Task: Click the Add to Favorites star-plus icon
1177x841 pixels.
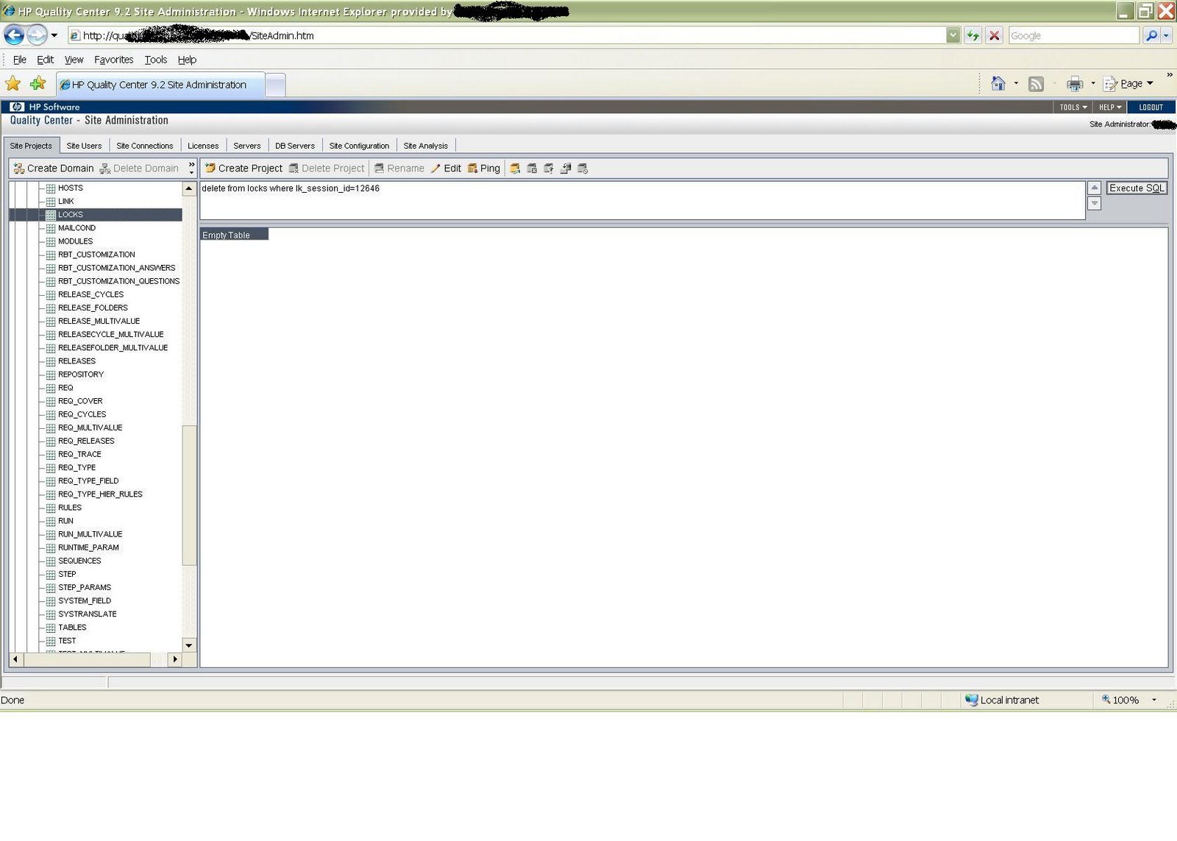Action: [38, 84]
